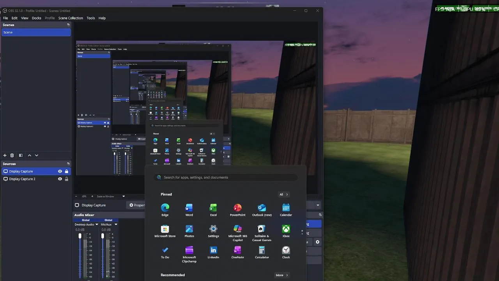Image resolution: width=499 pixels, height=281 pixels.
Task: Launch Excel from pinned apps
Action: coord(213,210)
